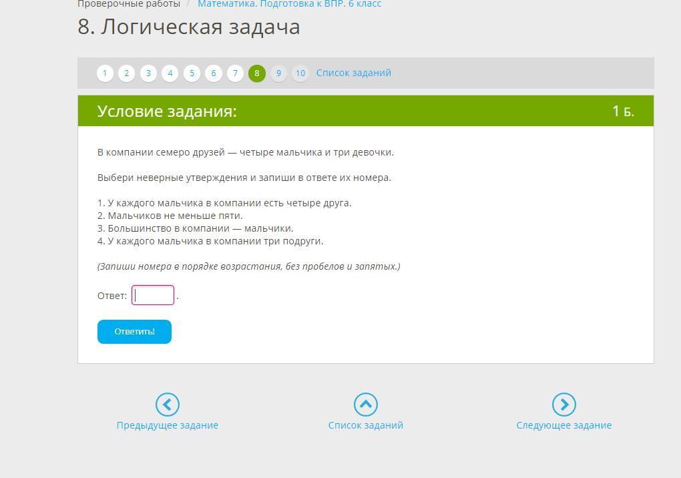Viewport: 681px width, 478px height.
Task: Submit with the 'Ответить!' button
Action: pyautogui.click(x=135, y=332)
